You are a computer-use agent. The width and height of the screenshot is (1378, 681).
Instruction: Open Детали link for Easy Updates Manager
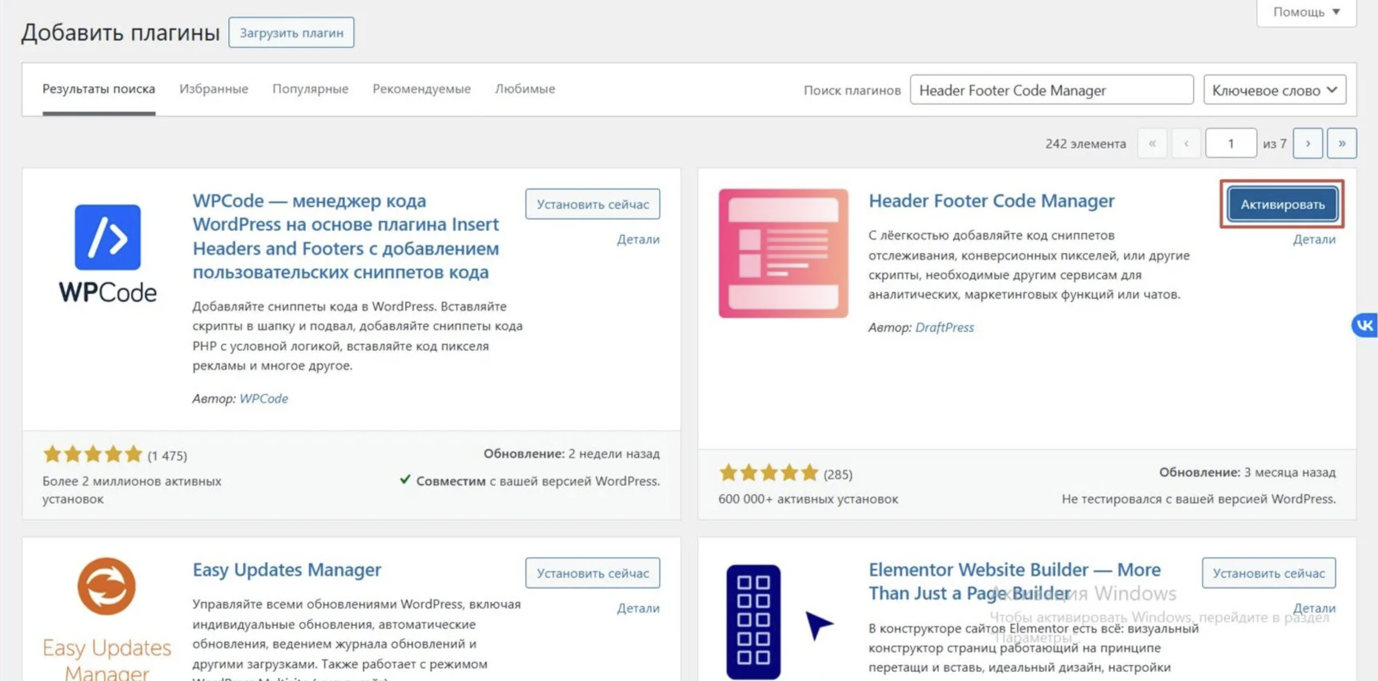click(x=638, y=608)
